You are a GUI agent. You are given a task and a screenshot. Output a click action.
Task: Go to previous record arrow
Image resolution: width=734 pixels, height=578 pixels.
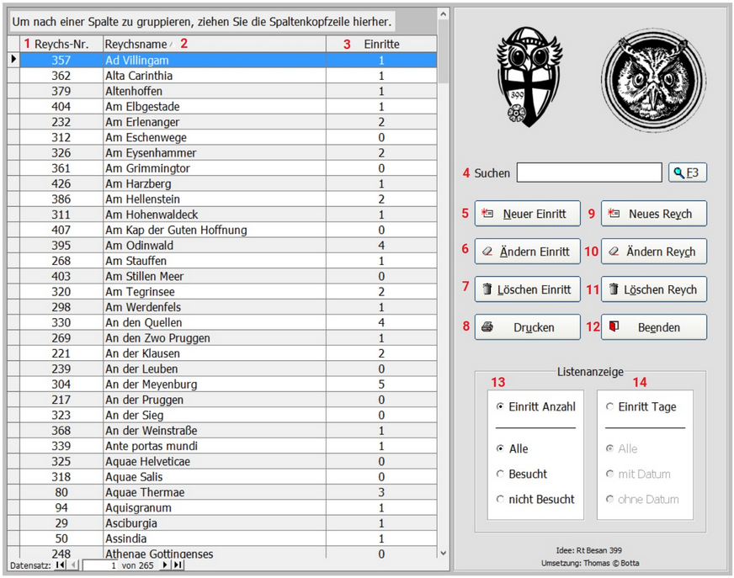tap(73, 565)
